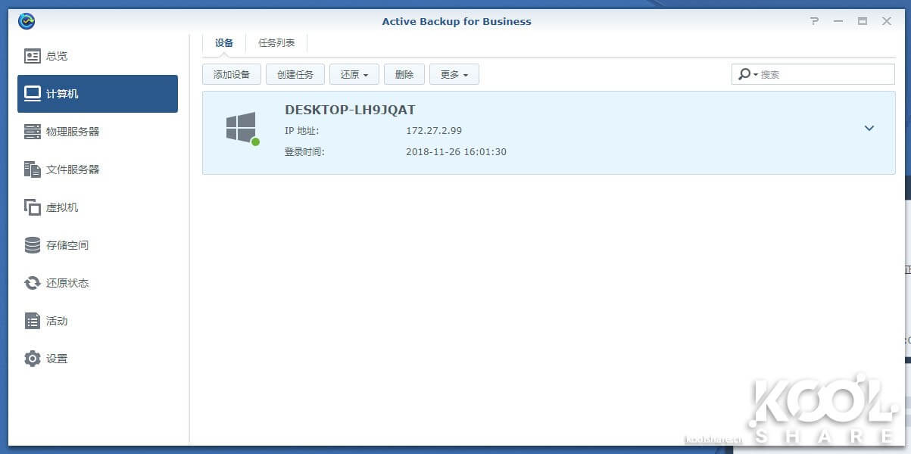The height and width of the screenshot is (454, 911).
Task: Select the 计算机 label in the sidebar
Action: 62,94
